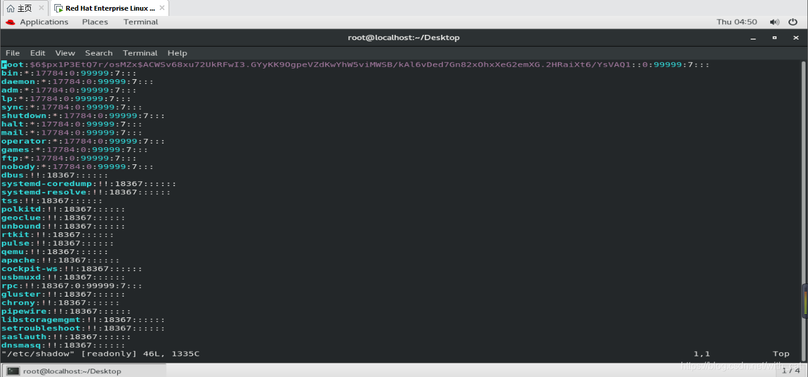Click the shutdown user entry
Screen dimensions: 808x377
click(83, 115)
